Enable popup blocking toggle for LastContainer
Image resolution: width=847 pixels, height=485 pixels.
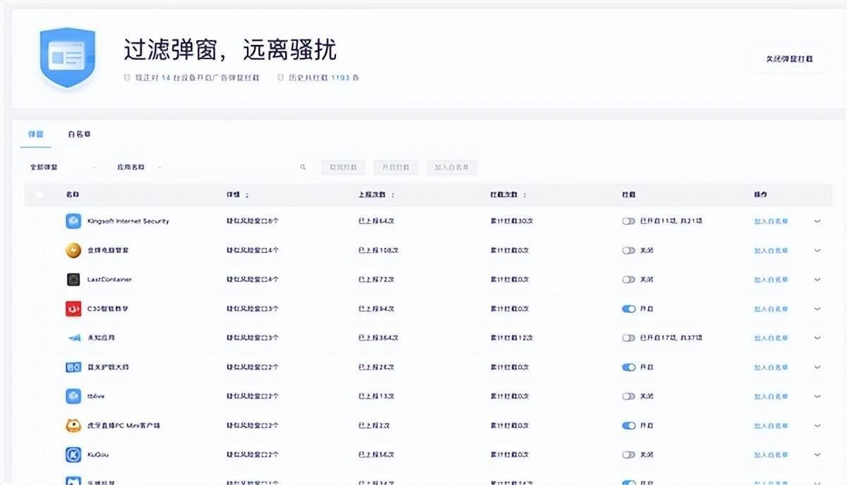point(628,279)
